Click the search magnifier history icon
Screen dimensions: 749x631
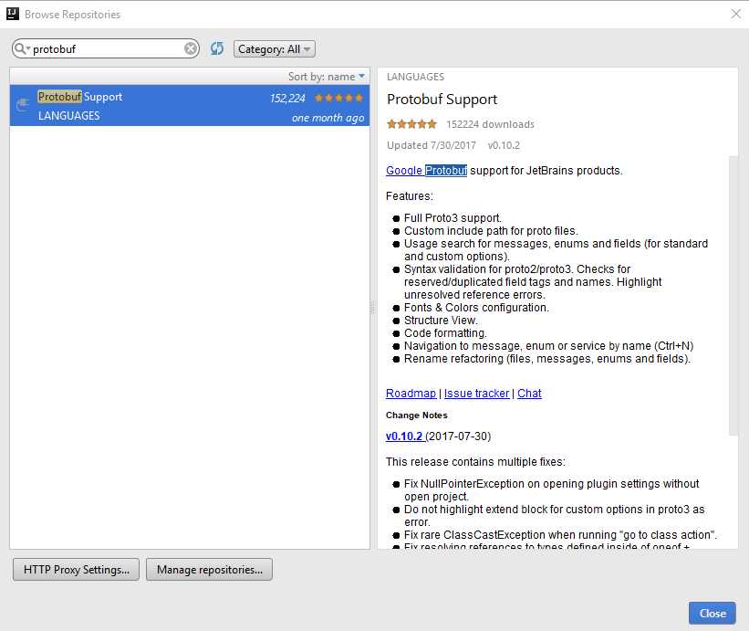click(x=22, y=48)
